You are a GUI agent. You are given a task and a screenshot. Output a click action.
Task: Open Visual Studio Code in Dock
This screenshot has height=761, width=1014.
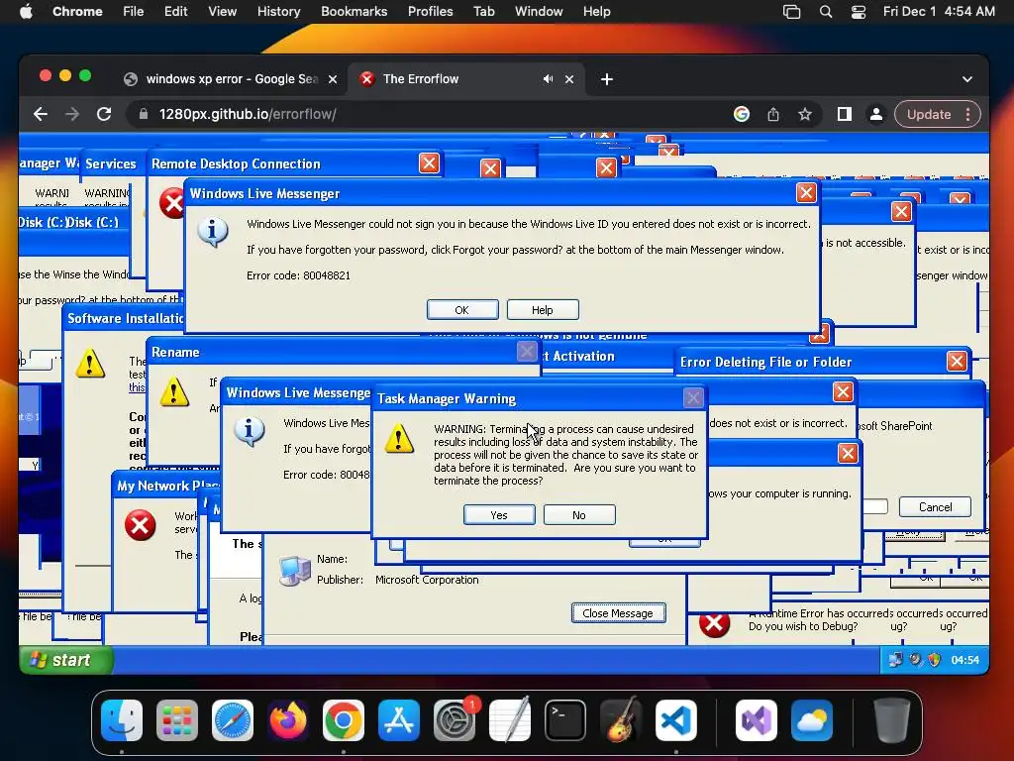(x=675, y=720)
